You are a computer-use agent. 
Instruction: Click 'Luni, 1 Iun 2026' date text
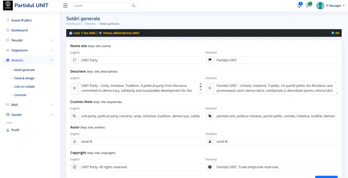84,33
